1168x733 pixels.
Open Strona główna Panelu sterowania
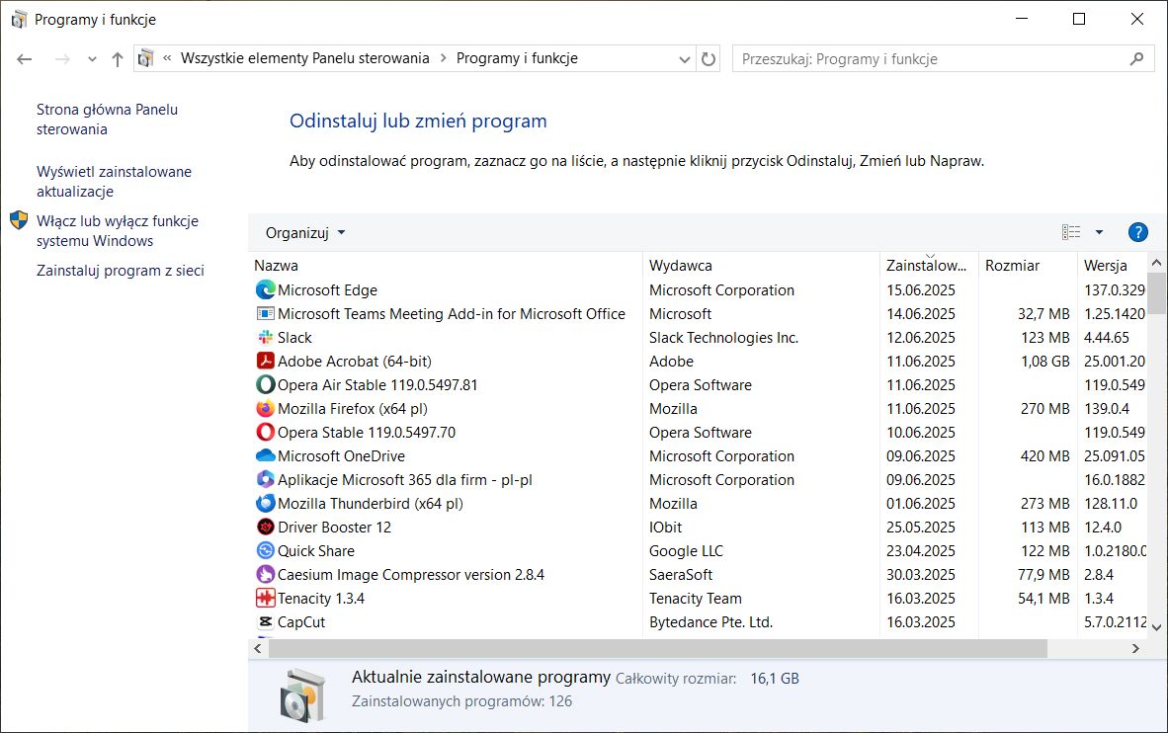(x=108, y=120)
